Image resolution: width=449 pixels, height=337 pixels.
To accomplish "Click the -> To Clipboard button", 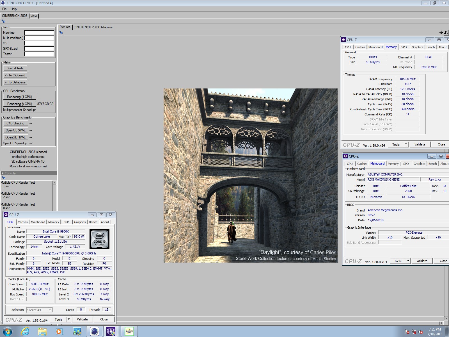I will pos(15,75).
